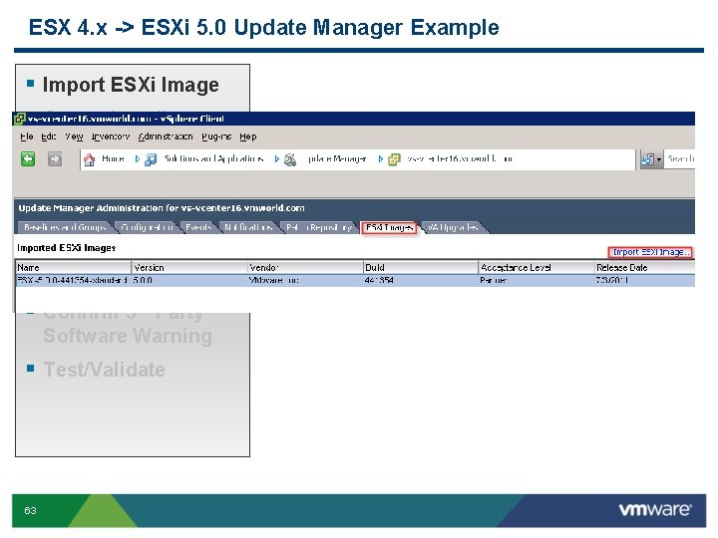Click the Home house icon
The image size is (718, 538).
coord(89,159)
